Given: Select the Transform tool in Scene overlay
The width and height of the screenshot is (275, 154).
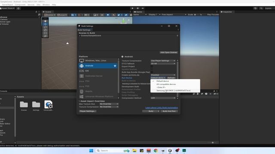Looking at the screenshot, I should pos(45,36).
